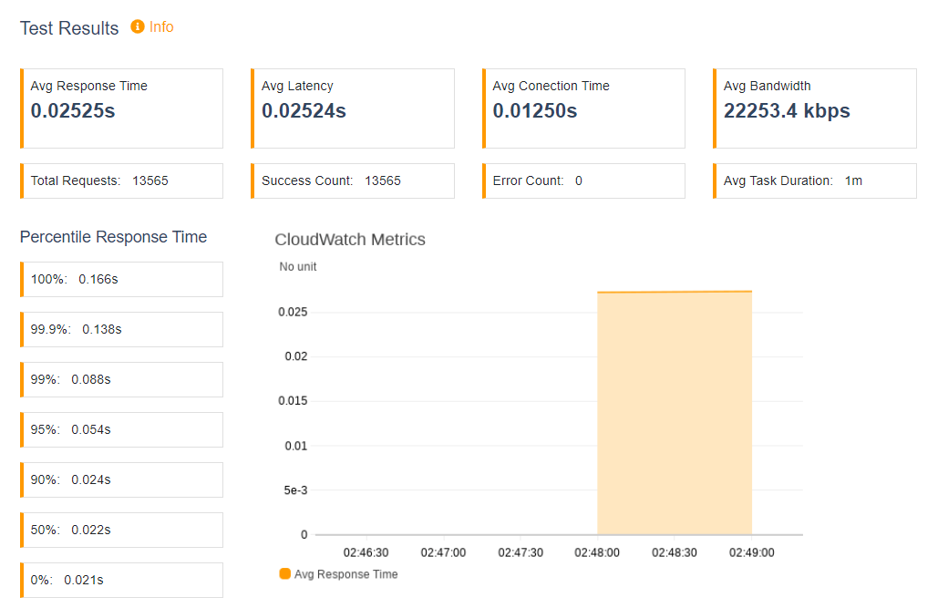The width and height of the screenshot is (938, 608).
Task: Click the Avg Response Time legend swatch
Action: tap(284, 574)
